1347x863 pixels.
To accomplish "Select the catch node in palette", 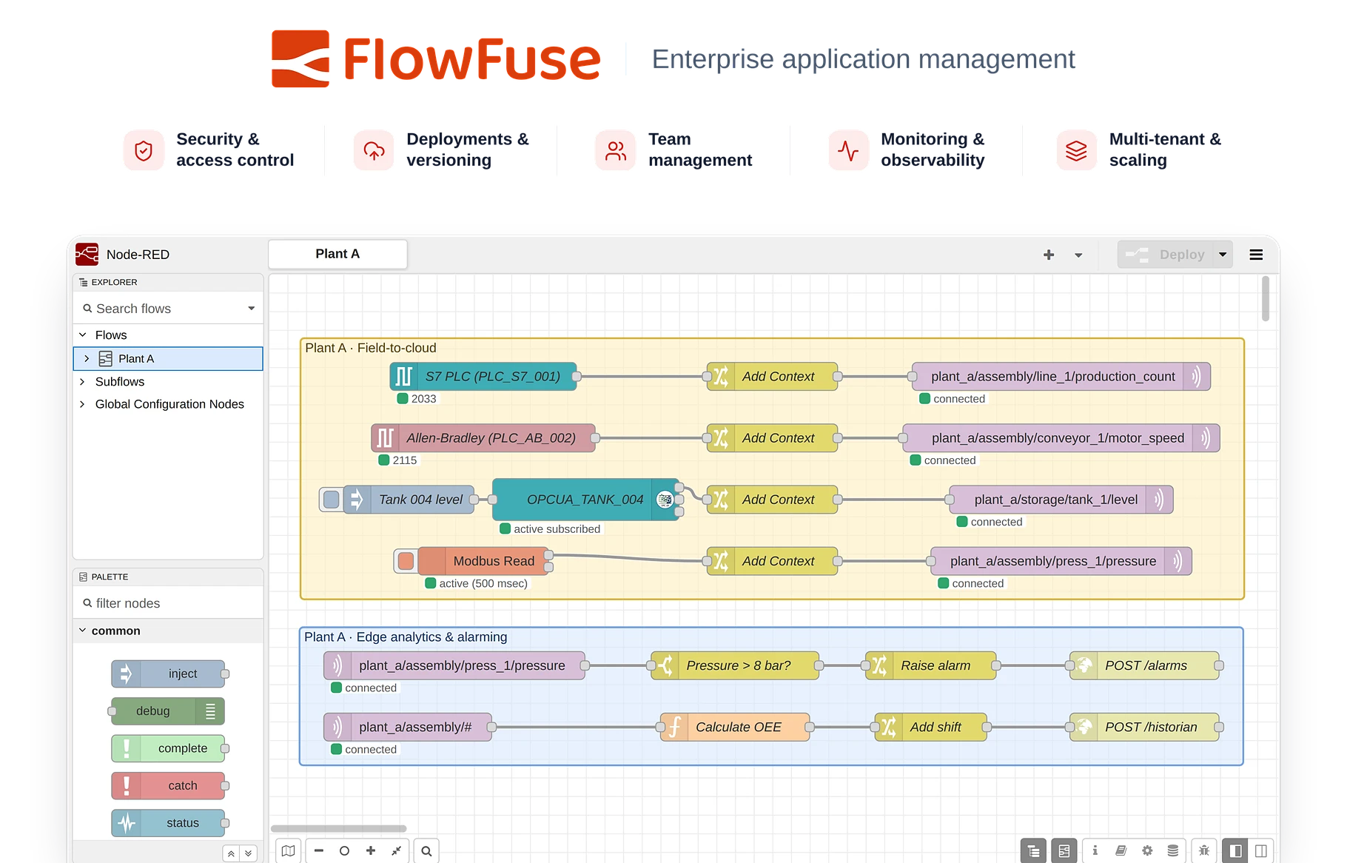I will (169, 785).
